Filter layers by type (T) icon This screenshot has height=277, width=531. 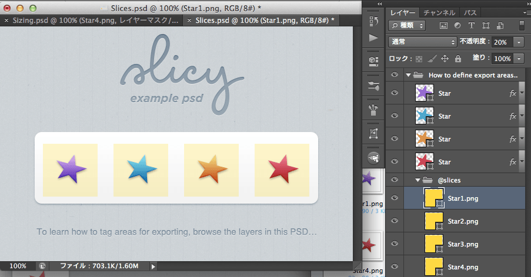click(x=472, y=25)
